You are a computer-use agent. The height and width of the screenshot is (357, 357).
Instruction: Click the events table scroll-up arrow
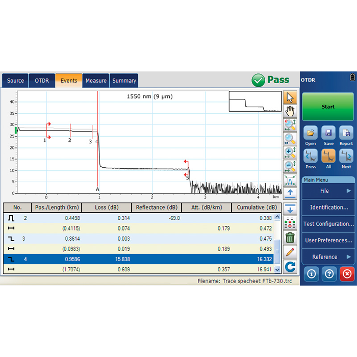277,217
